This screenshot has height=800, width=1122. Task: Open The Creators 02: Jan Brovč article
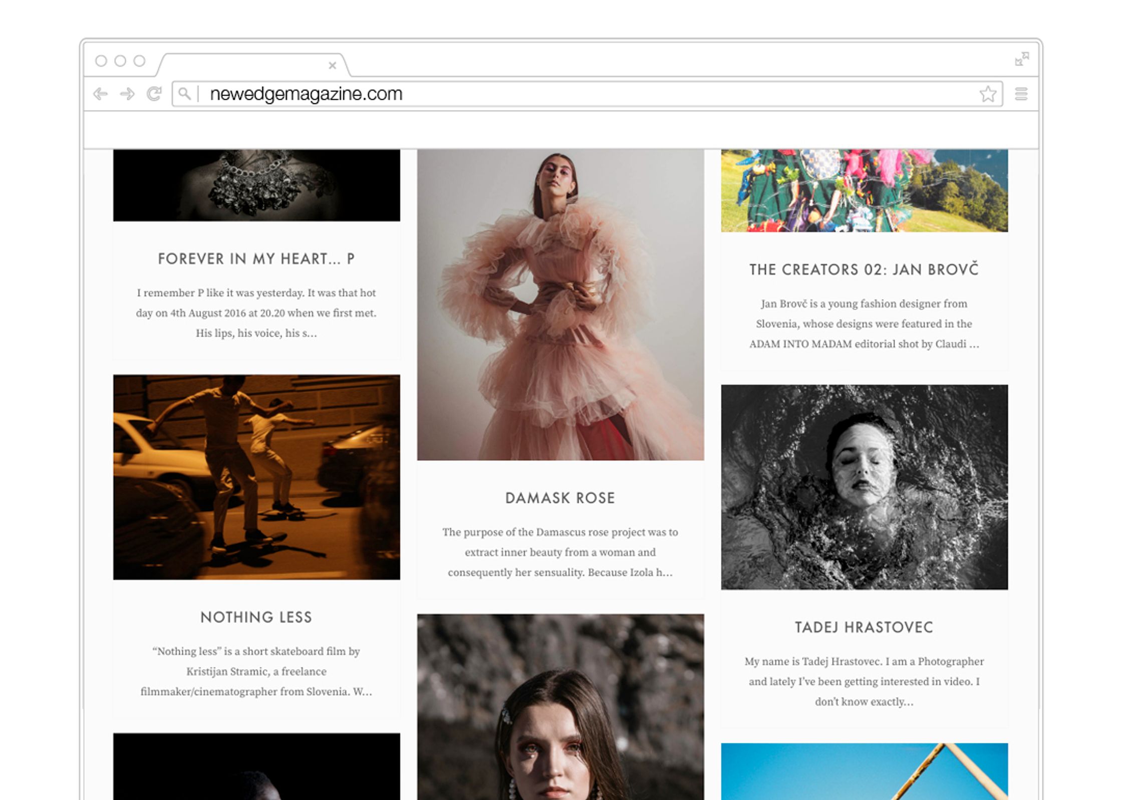(x=864, y=270)
